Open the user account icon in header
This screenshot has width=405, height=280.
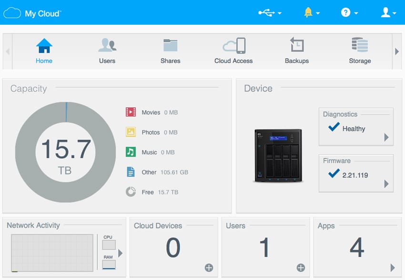coord(385,12)
